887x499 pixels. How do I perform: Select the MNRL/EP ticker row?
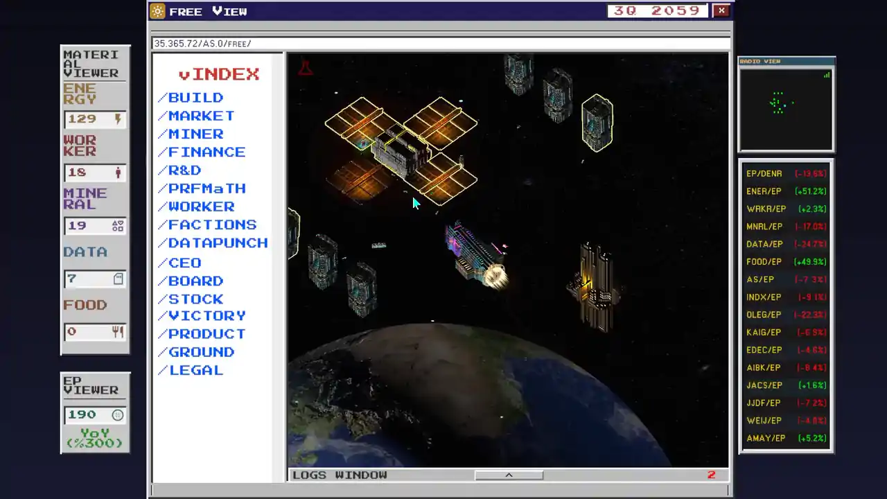[x=787, y=227]
